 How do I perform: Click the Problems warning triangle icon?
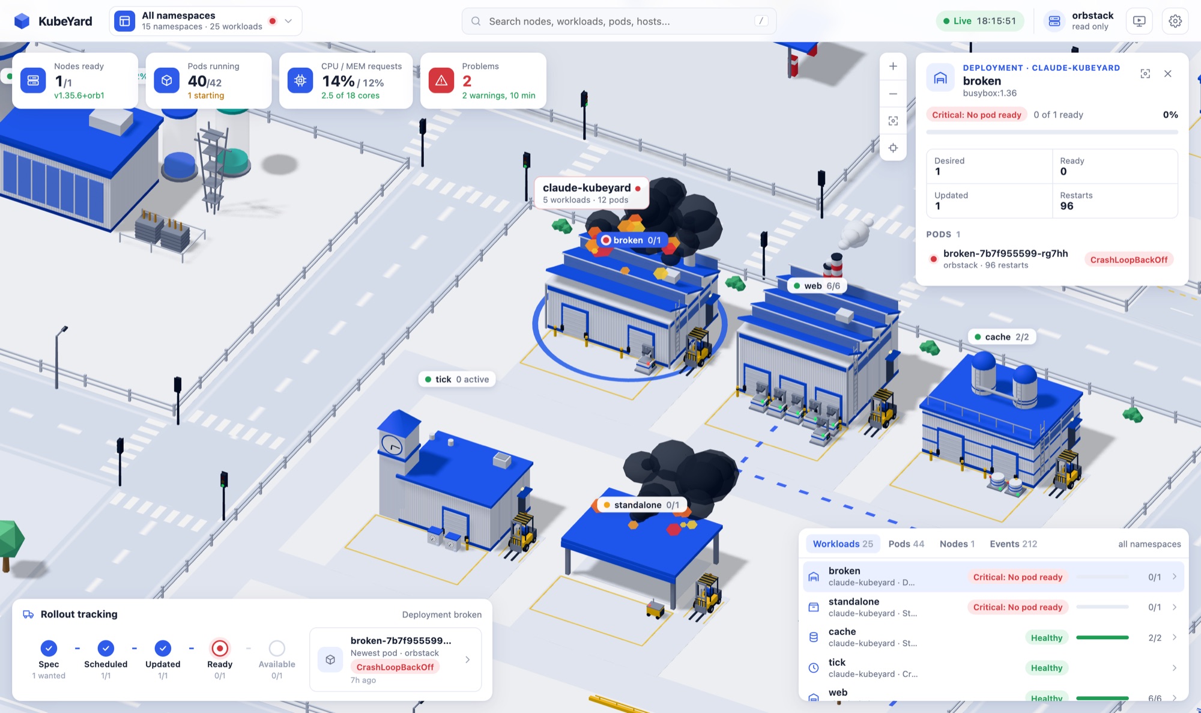click(441, 80)
